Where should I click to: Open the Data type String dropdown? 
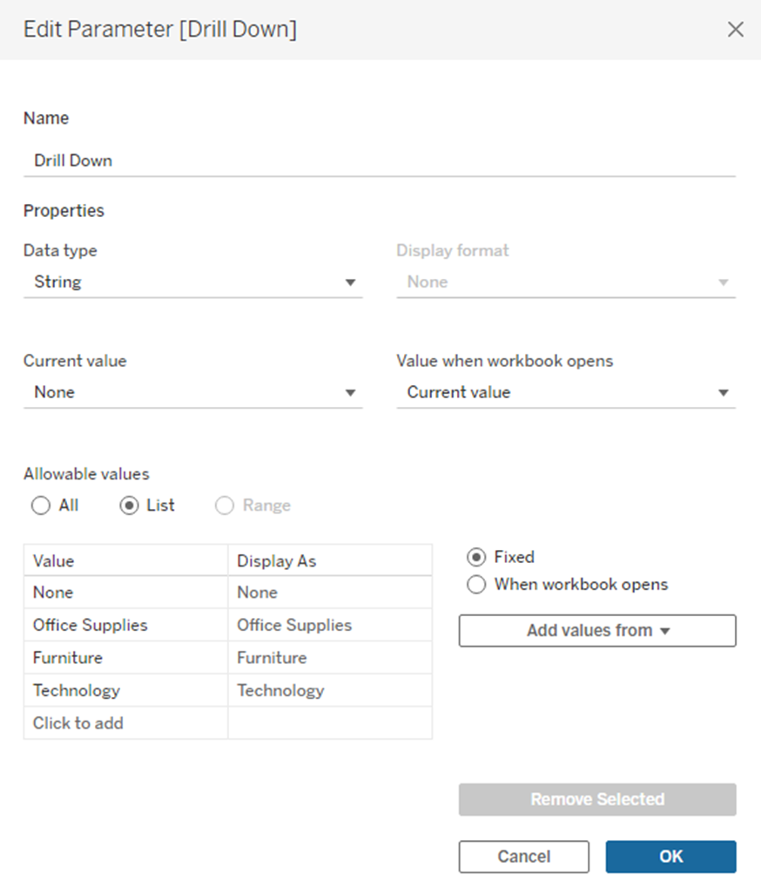(x=192, y=282)
